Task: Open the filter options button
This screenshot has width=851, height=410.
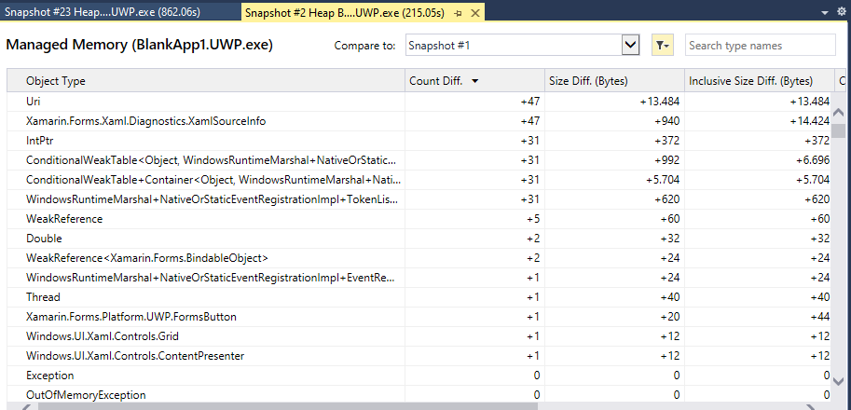Action: coord(662,45)
